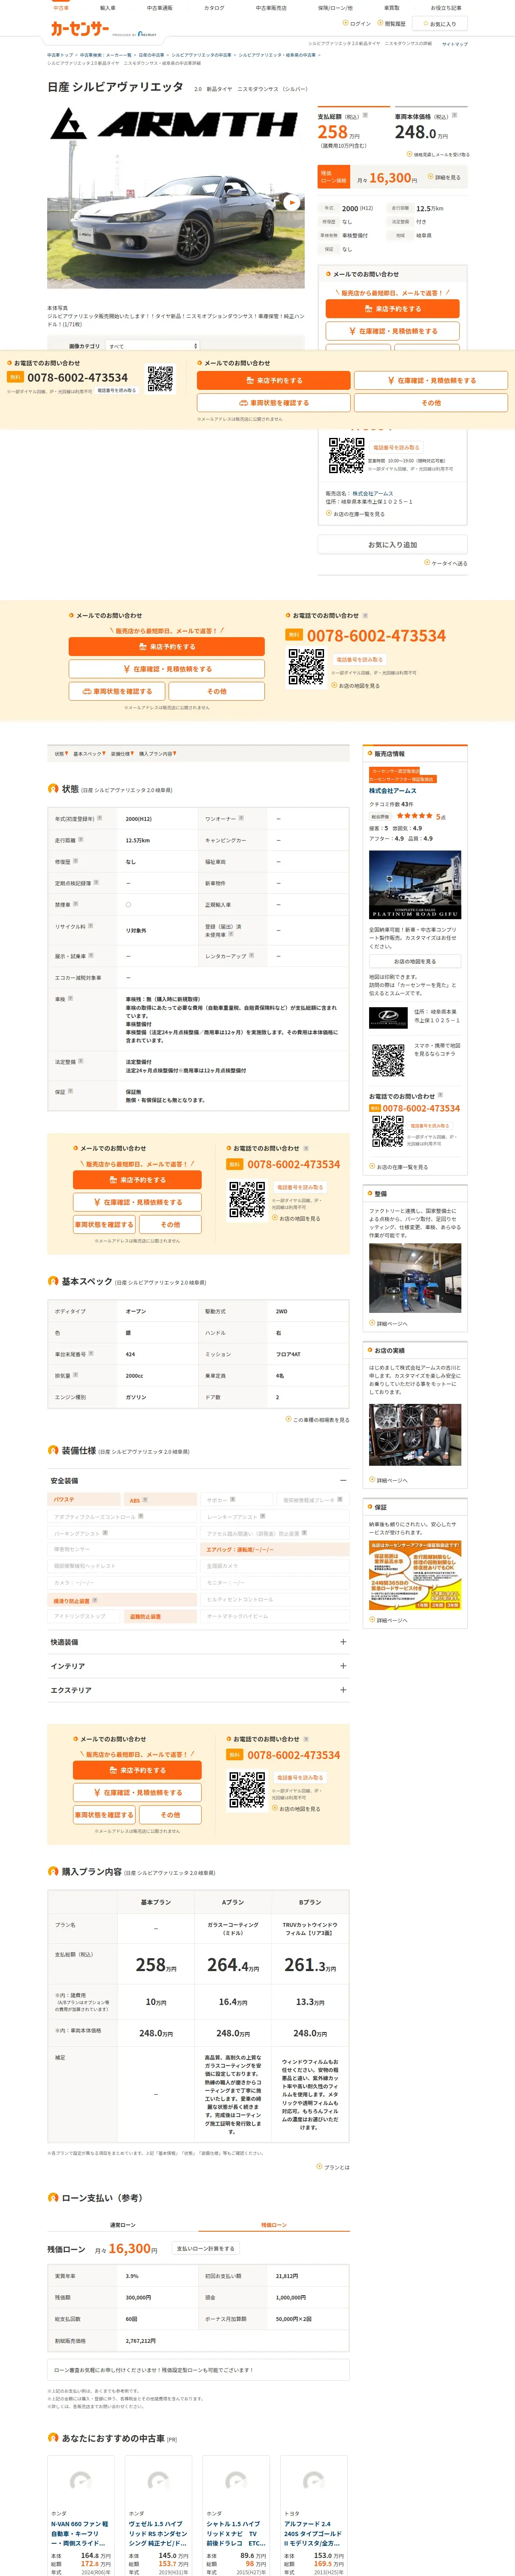
Task: Open the カタログ navigation tab
Action: point(214,8)
